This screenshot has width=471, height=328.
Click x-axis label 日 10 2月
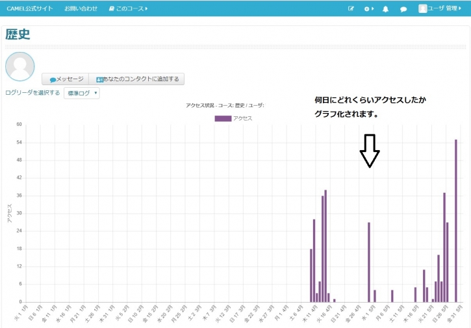136,314
